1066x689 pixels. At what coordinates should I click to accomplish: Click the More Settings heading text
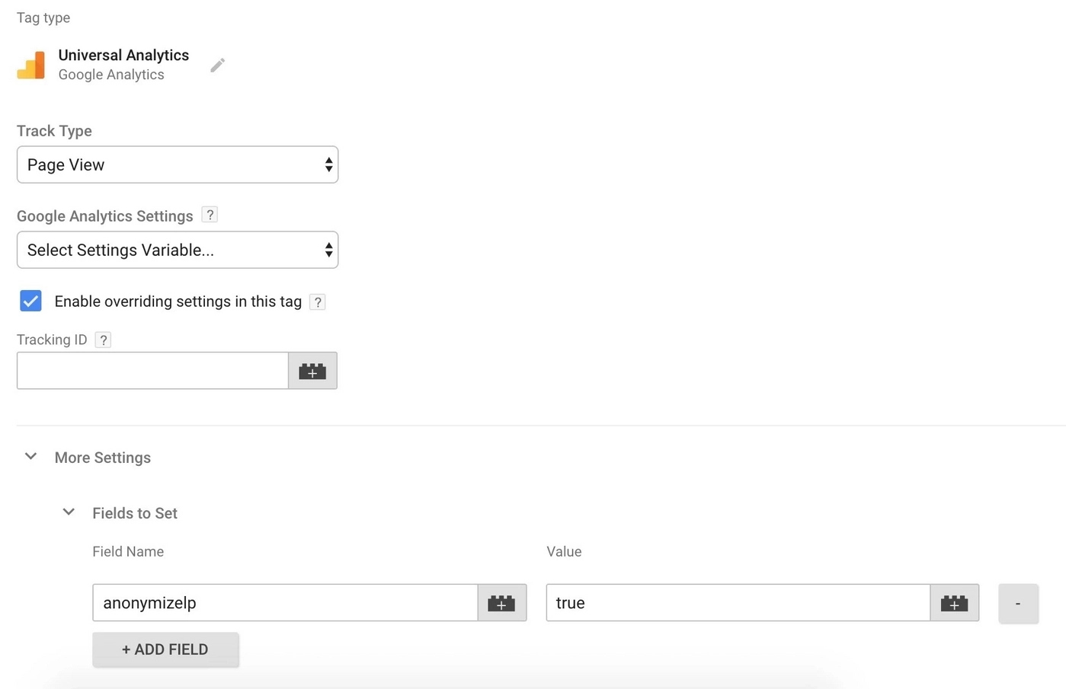[x=103, y=458]
